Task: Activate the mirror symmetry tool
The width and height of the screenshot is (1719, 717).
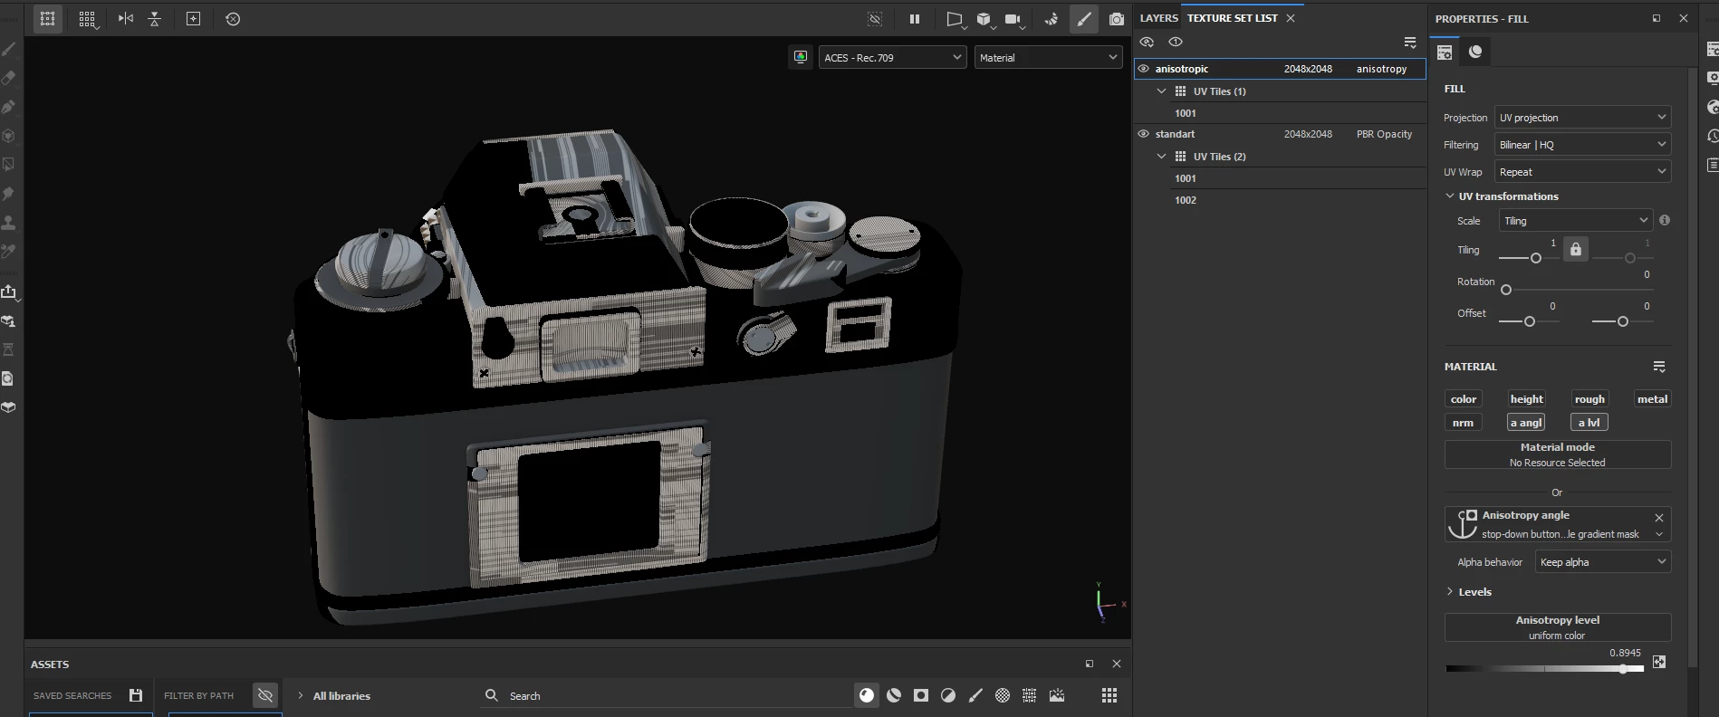Action: (x=126, y=19)
